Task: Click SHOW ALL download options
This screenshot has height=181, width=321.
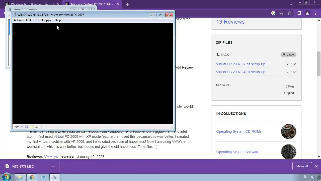Action: [224, 85]
